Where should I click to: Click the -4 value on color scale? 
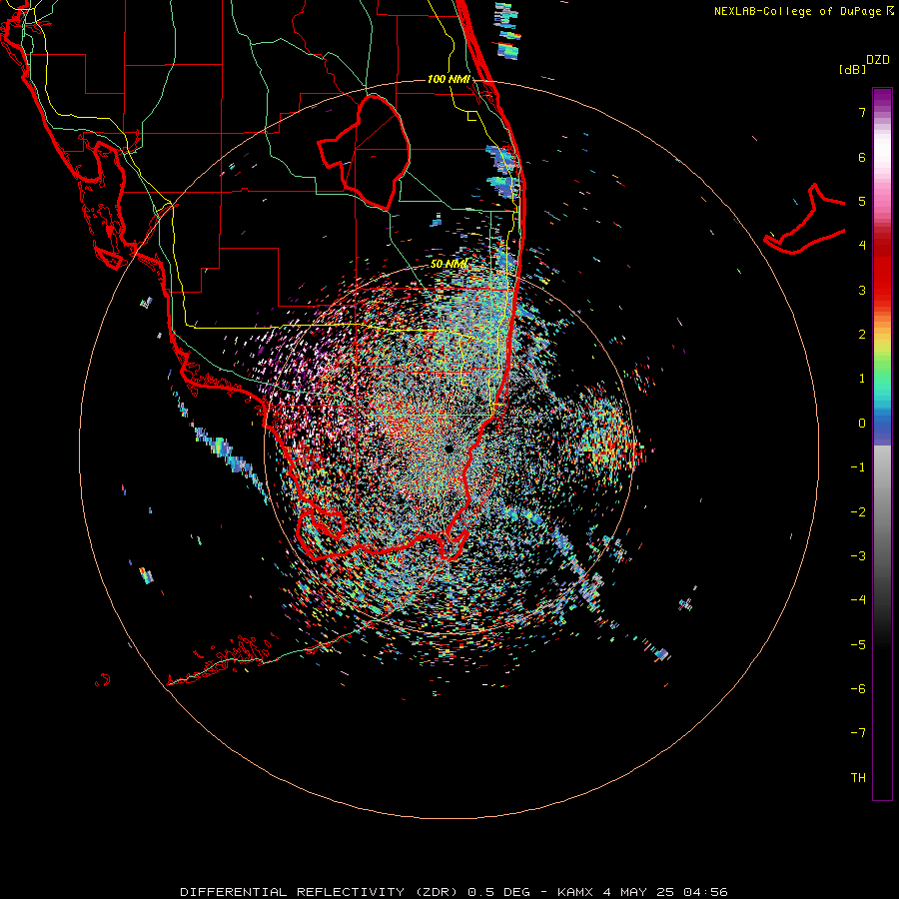[x=858, y=600]
